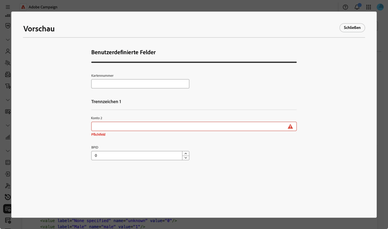Open the profiles person icon in sidebar
388x229 pixels.
tap(8, 51)
